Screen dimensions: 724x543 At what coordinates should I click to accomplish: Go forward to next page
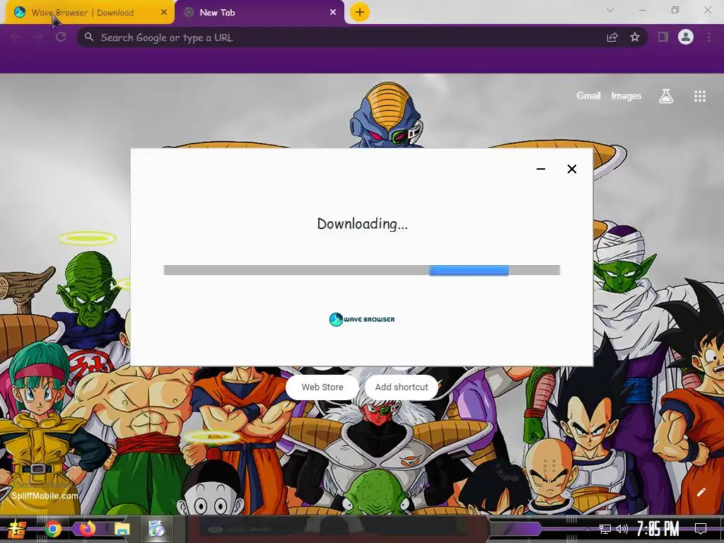(38, 37)
